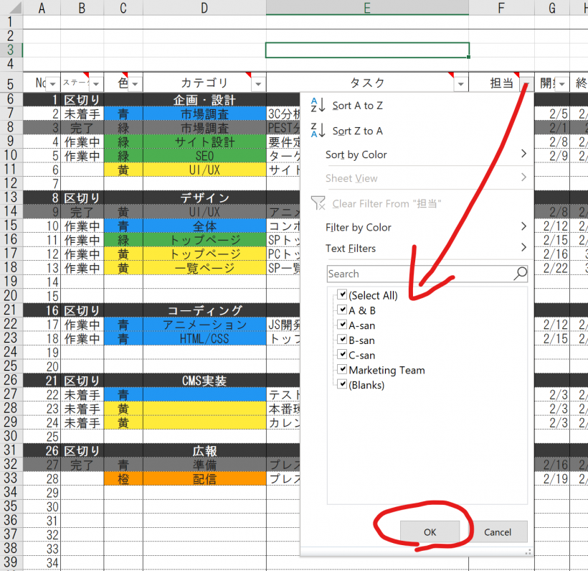Image resolution: width=588 pixels, height=571 pixels.
Task: Uncheck the A-san checkbox
Action: click(342, 325)
